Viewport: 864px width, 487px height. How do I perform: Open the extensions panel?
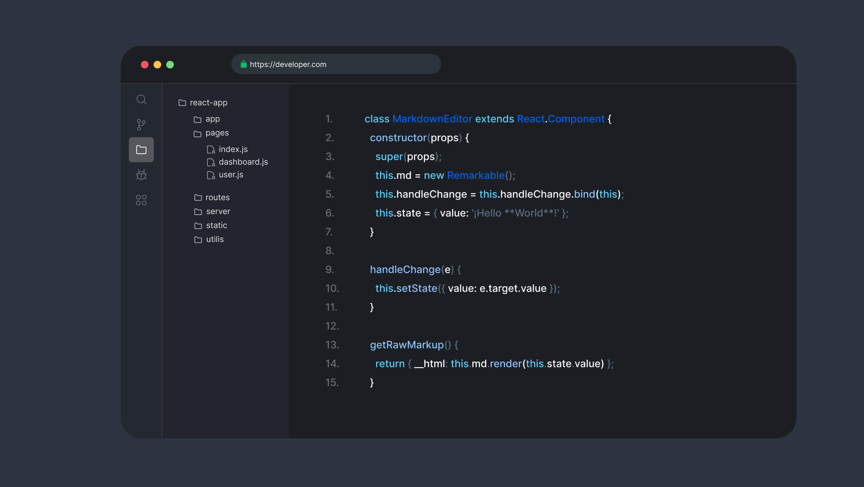click(141, 200)
